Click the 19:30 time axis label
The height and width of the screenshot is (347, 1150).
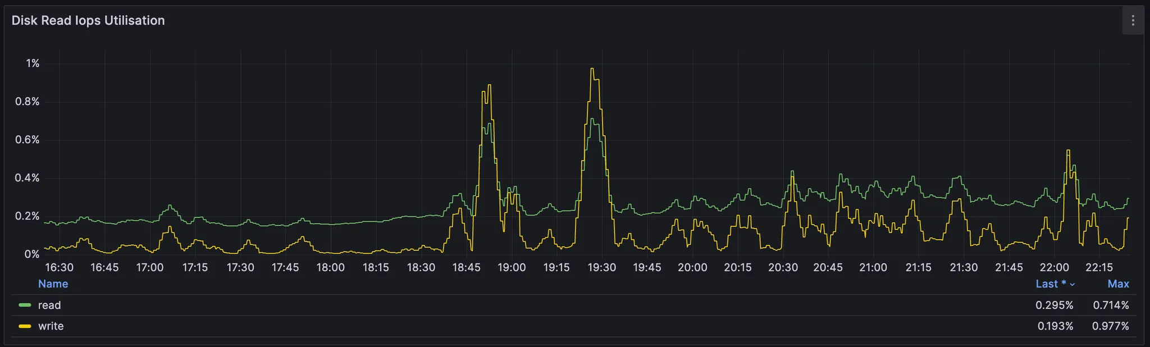point(602,268)
